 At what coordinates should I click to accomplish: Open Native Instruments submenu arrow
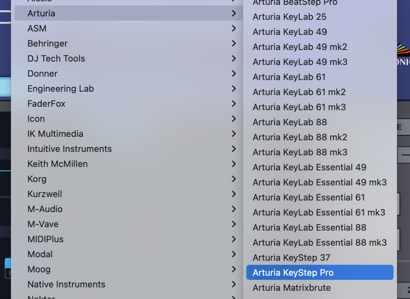tap(234, 284)
